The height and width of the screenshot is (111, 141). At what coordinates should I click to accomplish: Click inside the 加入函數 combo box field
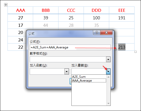click(x=47, y=71)
